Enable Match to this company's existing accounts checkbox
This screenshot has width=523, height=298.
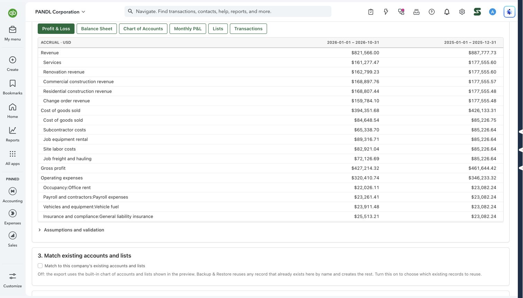pos(40,266)
